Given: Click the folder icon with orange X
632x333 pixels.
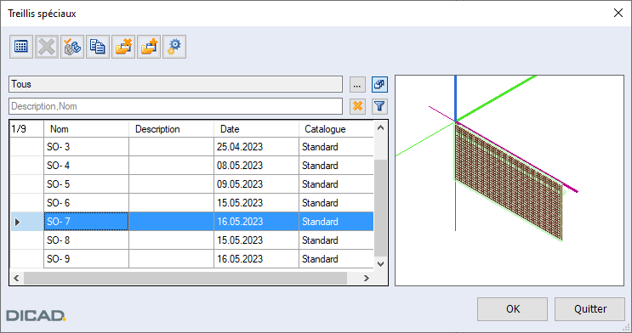Looking at the screenshot, I should [x=123, y=47].
